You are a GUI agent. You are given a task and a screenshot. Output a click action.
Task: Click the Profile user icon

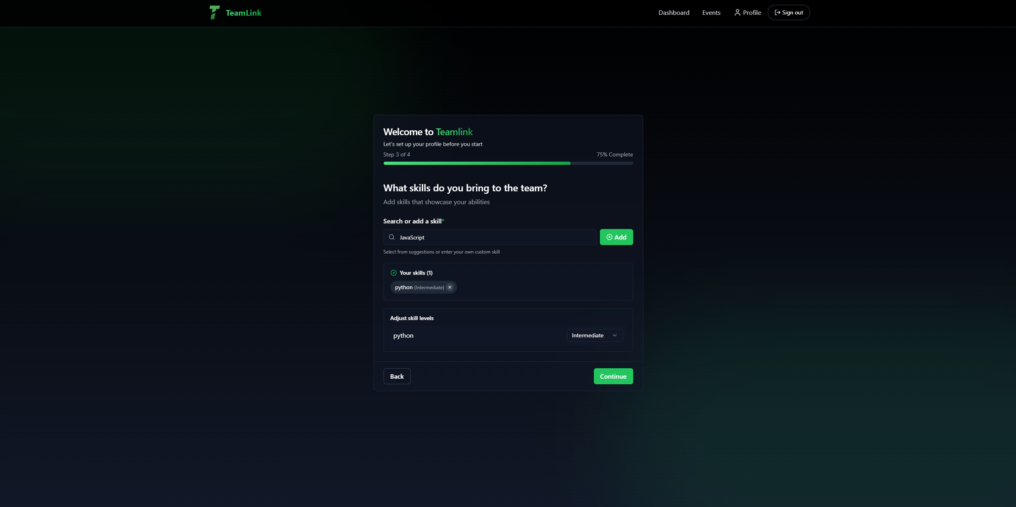point(737,12)
